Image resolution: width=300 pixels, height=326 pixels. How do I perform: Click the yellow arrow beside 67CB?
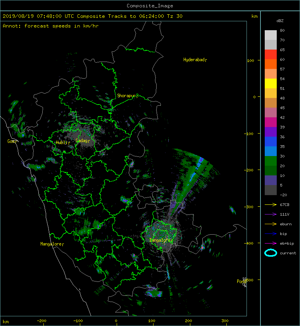click(271, 204)
